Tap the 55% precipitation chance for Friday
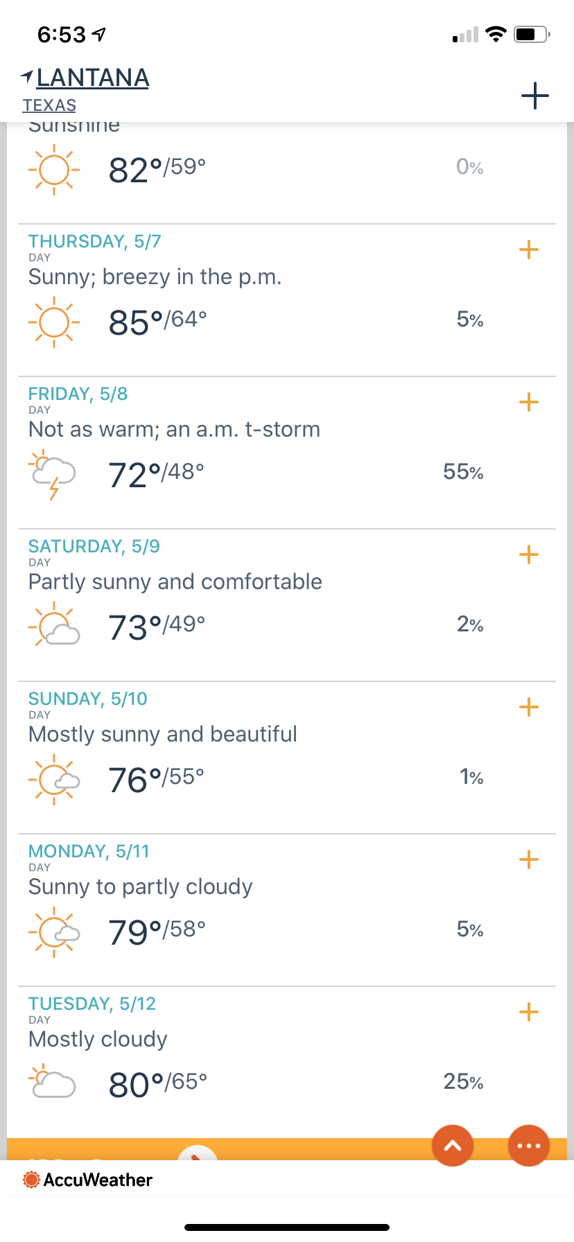This screenshot has width=574, height=1242. coord(463,472)
